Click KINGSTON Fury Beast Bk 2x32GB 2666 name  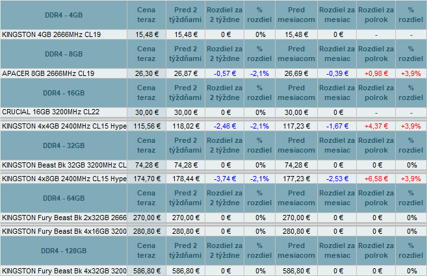(64, 218)
